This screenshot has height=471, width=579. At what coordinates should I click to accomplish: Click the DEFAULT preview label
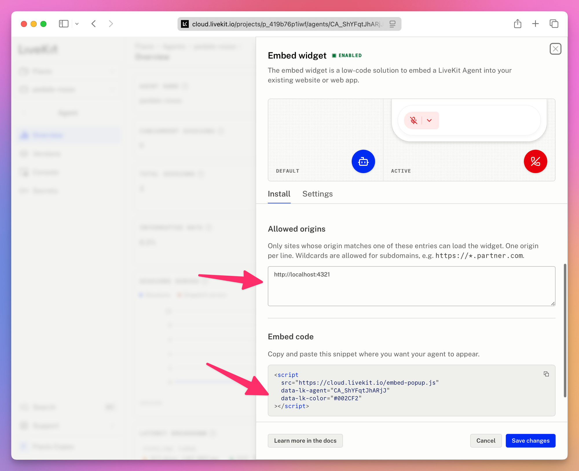coord(287,171)
